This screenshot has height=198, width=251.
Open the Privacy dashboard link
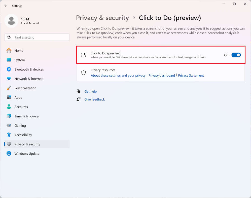coord(162,75)
